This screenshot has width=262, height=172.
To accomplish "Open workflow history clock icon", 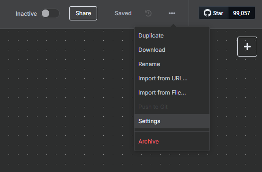I will coord(148,13).
